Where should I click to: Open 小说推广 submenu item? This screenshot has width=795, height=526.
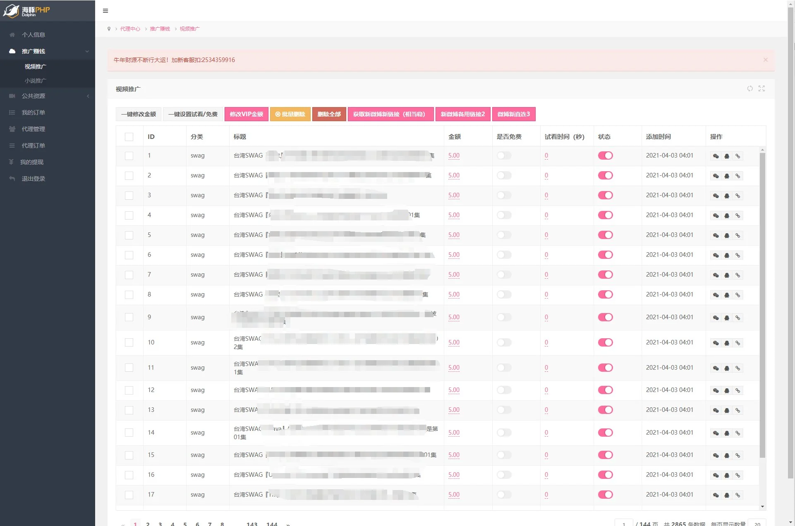(x=36, y=81)
